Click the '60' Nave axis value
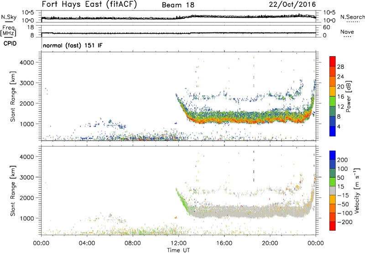The image size is (365, 253). (326, 27)
